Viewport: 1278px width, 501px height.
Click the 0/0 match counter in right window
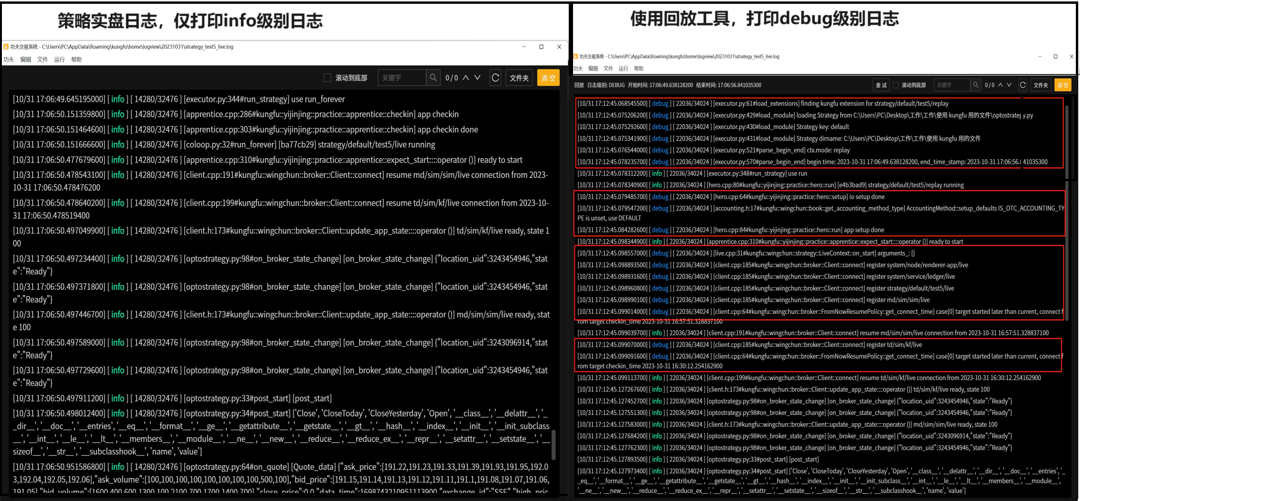click(x=989, y=85)
